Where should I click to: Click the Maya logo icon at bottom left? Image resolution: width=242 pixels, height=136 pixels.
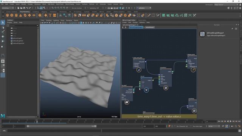3,116
